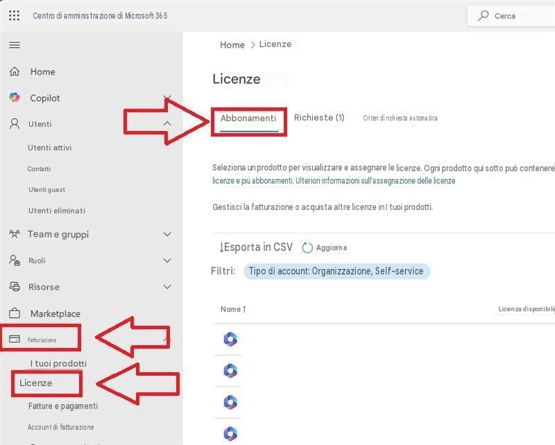Click the Aggiorna button label
Image resolution: width=555 pixels, height=445 pixels.
tap(332, 247)
